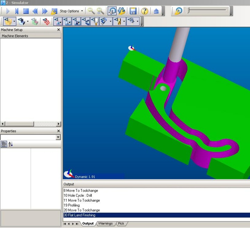250x228 pixels.
Task: Click the red toolpath zigzag icon
Action: pos(46,22)
